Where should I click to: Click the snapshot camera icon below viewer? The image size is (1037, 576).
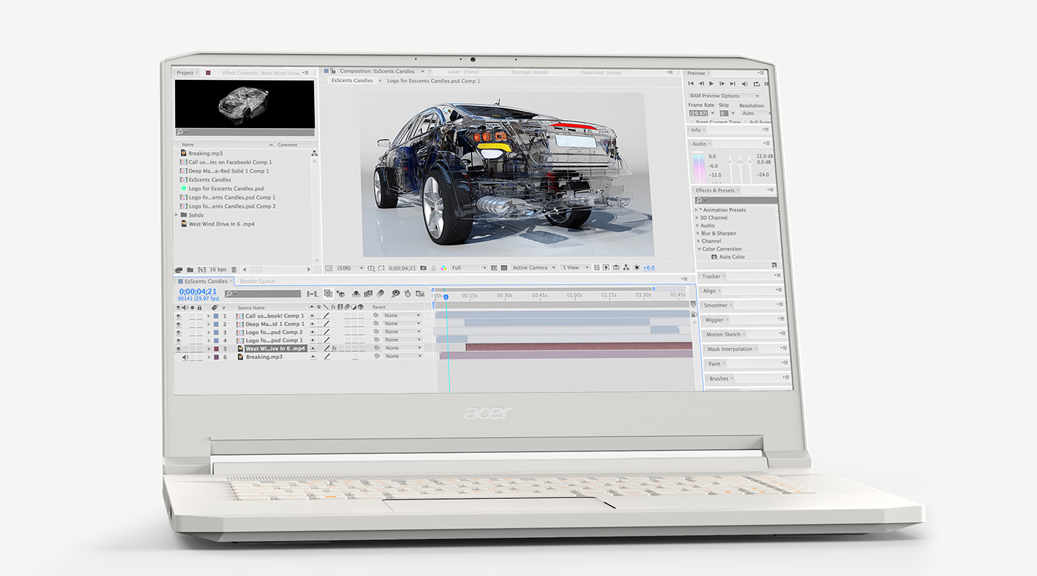coord(423,268)
